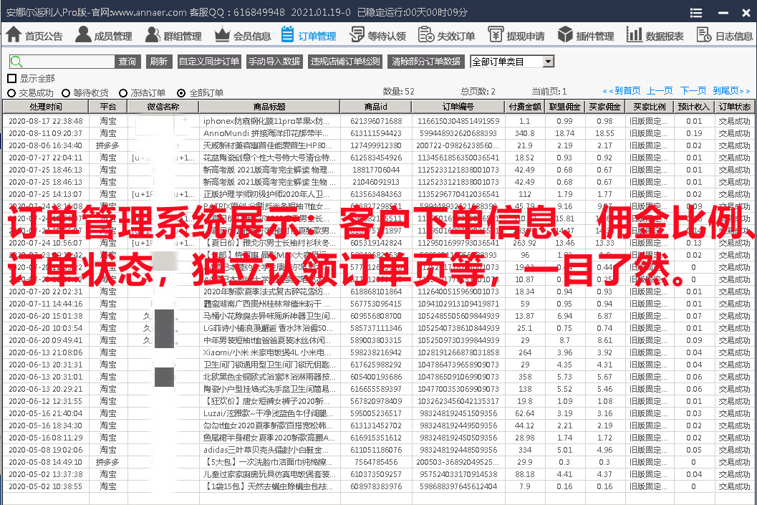Viewport: 757px width, 505px height.
Task: Click 自定义同步订单 button
Action: point(209,62)
